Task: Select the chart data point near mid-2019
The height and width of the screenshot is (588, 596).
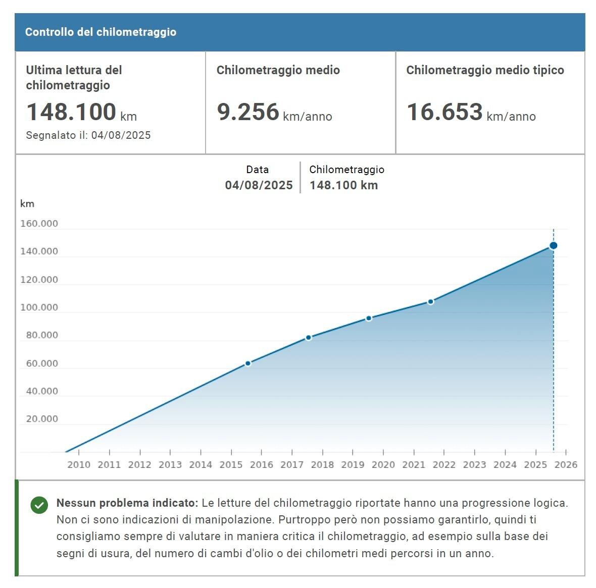Action: point(369,318)
